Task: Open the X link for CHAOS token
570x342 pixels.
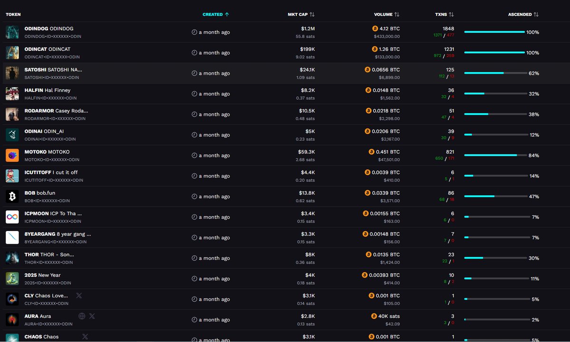Action: coord(85,336)
